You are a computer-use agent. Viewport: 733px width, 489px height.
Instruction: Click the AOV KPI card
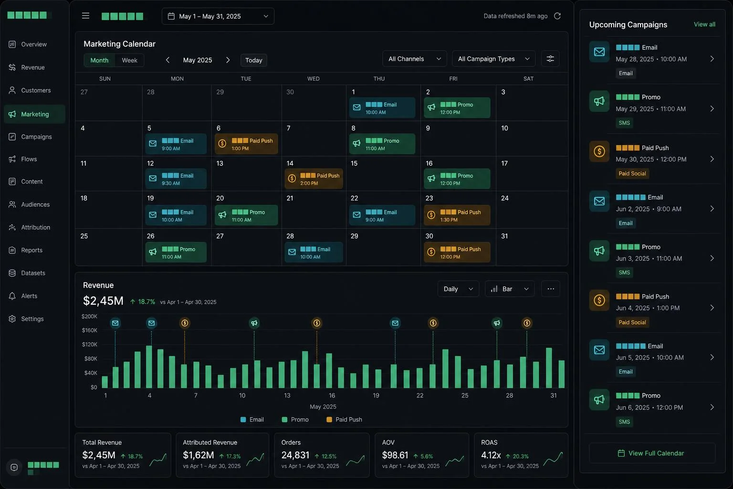click(x=422, y=455)
